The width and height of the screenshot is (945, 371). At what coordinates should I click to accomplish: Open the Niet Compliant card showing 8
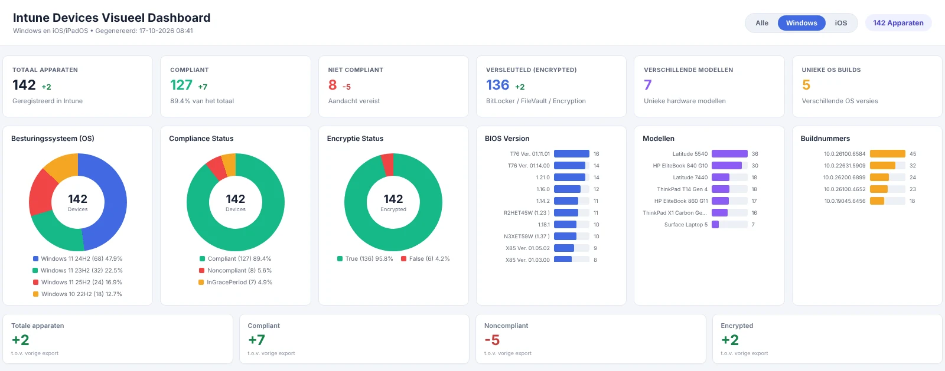[x=393, y=86]
